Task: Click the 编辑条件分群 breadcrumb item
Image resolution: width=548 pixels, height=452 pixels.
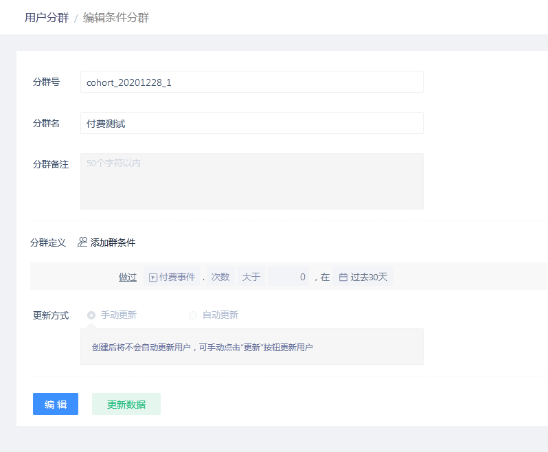Action: tap(116, 18)
